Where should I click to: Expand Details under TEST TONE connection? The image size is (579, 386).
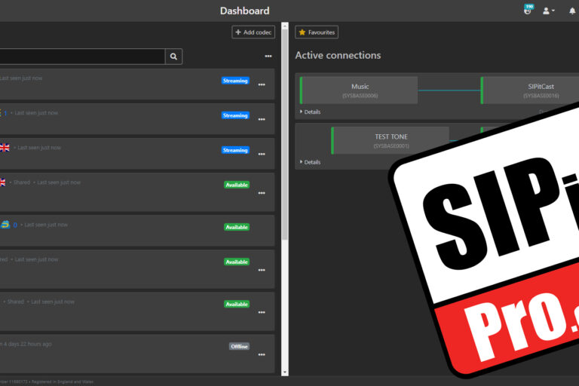(x=311, y=162)
